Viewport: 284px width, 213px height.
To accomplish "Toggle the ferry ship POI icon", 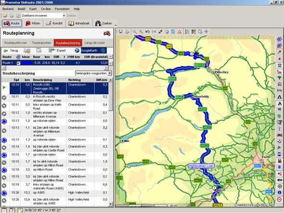I will pos(280,180).
